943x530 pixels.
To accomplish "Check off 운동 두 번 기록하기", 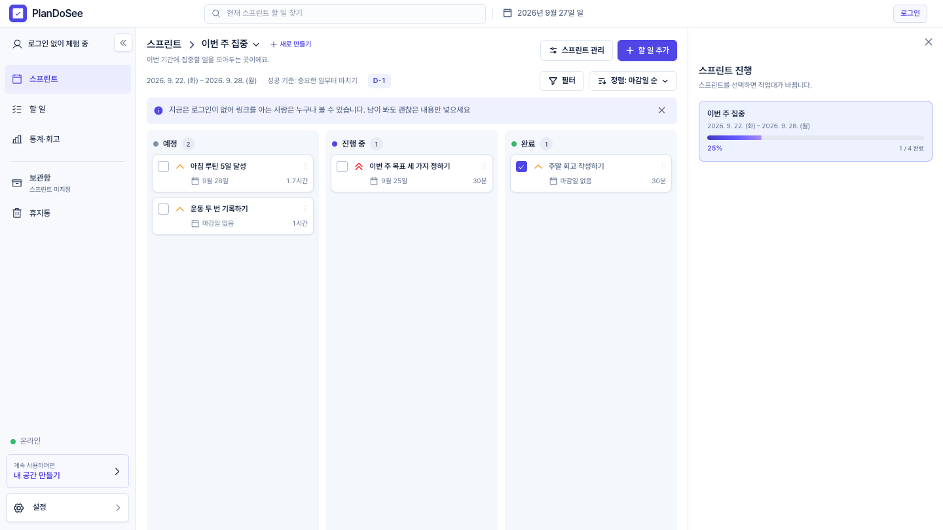I will click(x=164, y=209).
